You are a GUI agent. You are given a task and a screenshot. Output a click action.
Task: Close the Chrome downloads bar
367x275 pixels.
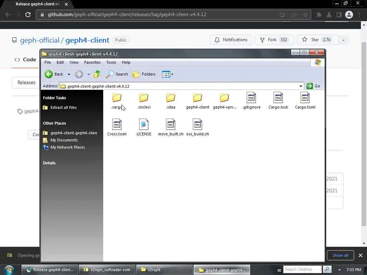coord(361,255)
